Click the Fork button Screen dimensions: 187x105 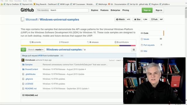click(154, 20)
